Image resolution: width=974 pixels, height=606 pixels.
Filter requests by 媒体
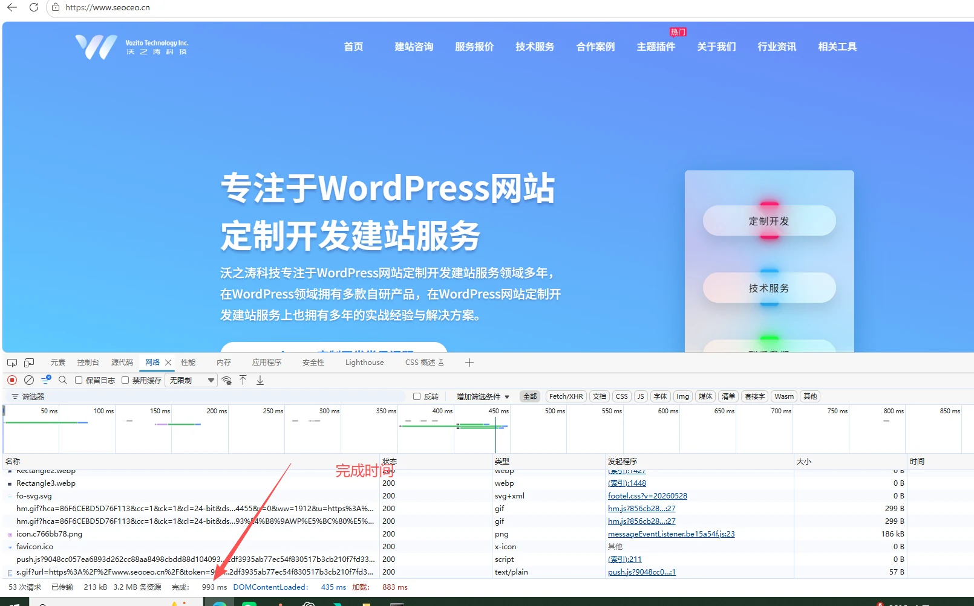[x=705, y=396]
